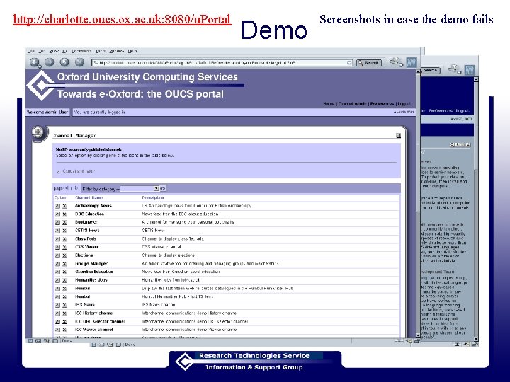Click the background window vertical scrollbar
The width and height of the screenshot is (510, 382).
point(476,209)
